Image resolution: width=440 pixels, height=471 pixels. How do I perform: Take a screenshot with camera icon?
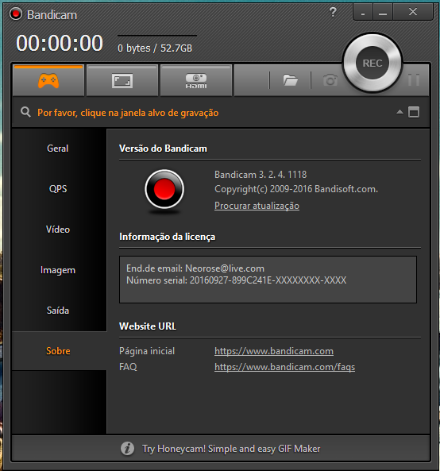coord(330,80)
